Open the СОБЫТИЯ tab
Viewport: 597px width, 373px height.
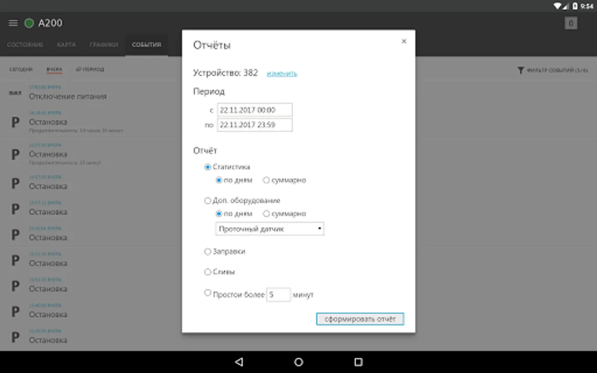(147, 45)
